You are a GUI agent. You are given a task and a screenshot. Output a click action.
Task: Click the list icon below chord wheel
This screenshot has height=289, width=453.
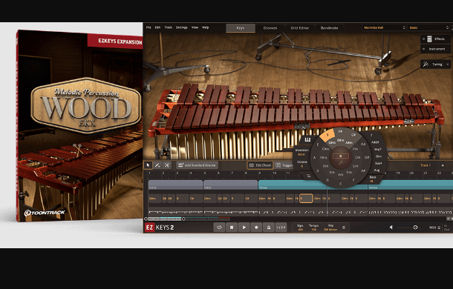308,176
